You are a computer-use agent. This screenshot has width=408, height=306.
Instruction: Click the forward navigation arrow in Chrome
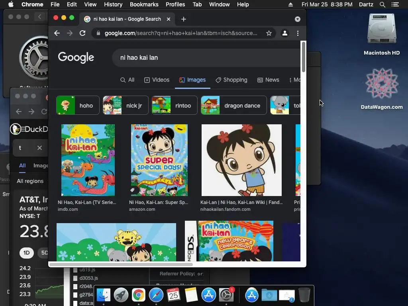tap(69, 33)
